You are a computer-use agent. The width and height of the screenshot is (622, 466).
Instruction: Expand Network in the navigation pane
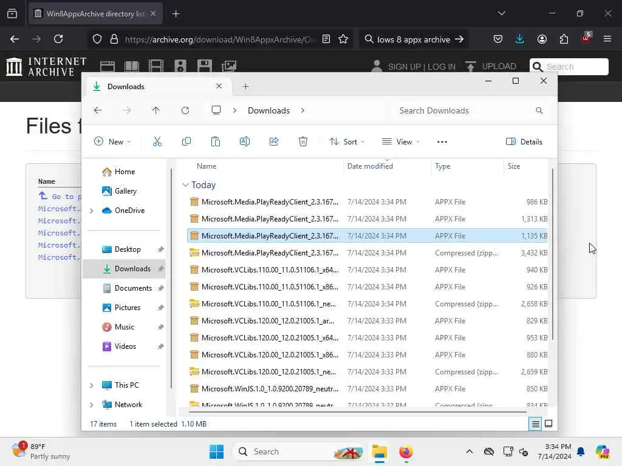click(x=92, y=405)
